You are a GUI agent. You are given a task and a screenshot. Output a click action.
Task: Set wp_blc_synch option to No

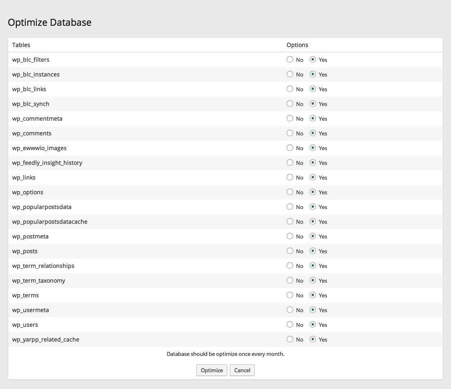(290, 103)
